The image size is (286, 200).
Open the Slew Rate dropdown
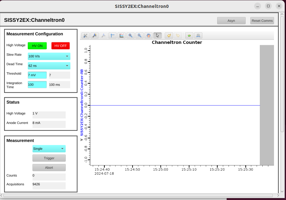click(49, 56)
